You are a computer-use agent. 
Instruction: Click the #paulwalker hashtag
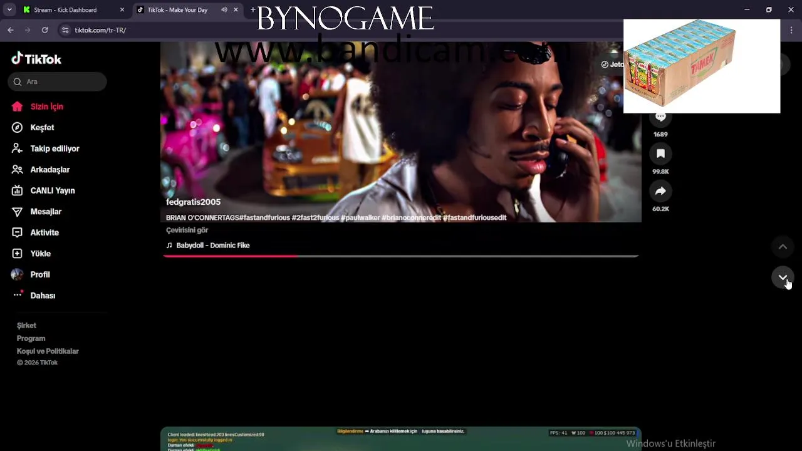(x=360, y=218)
